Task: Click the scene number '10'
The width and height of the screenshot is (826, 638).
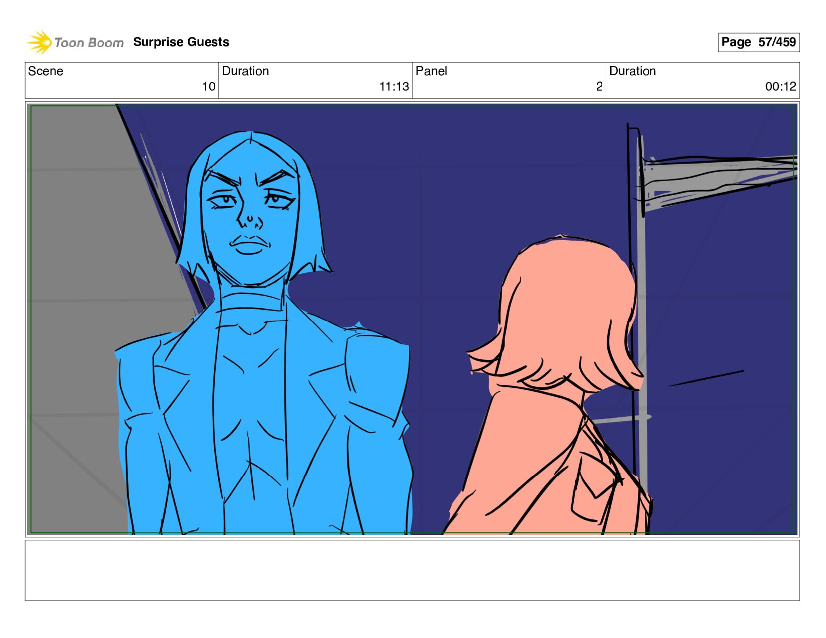Action: (x=209, y=87)
